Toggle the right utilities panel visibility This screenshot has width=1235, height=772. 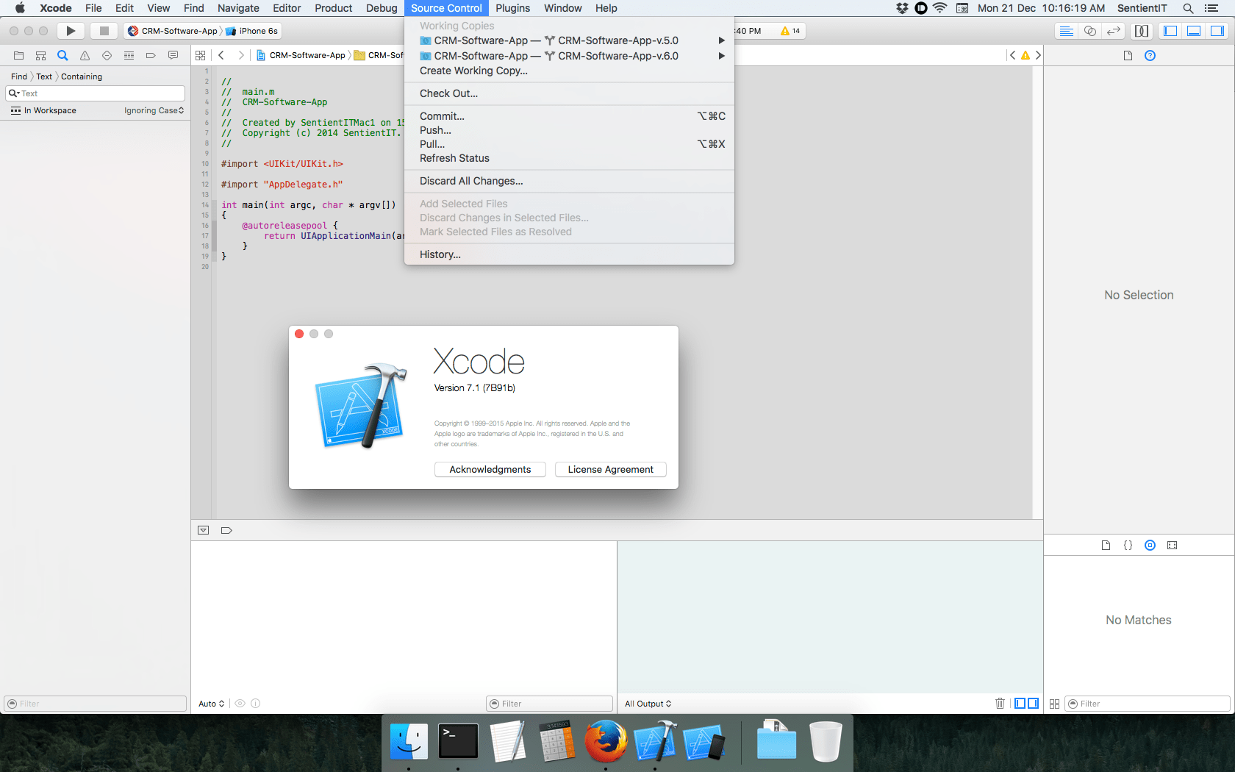tap(1217, 31)
